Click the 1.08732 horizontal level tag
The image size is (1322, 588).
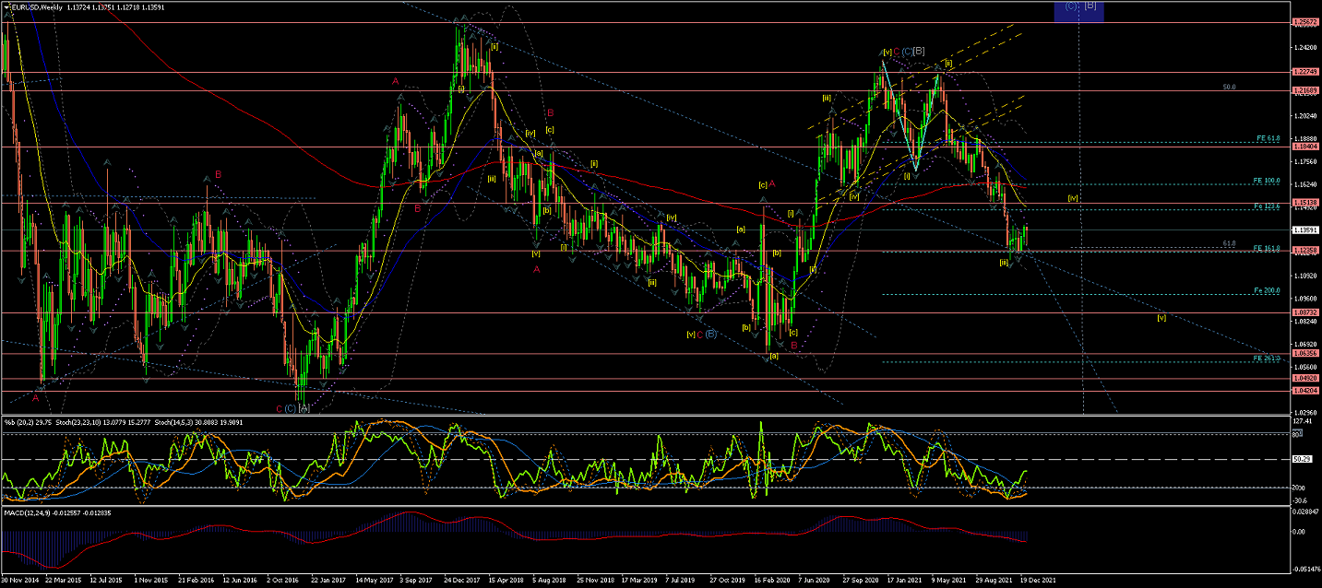pos(1305,313)
